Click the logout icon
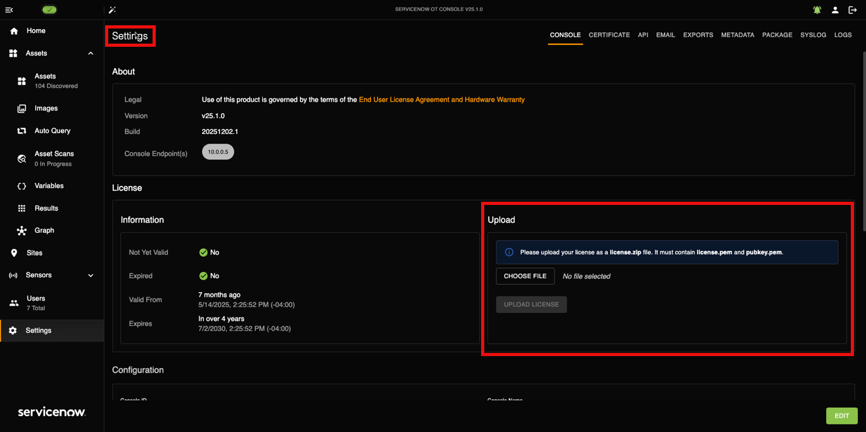866x432 pixels. [x=853, y=10]
